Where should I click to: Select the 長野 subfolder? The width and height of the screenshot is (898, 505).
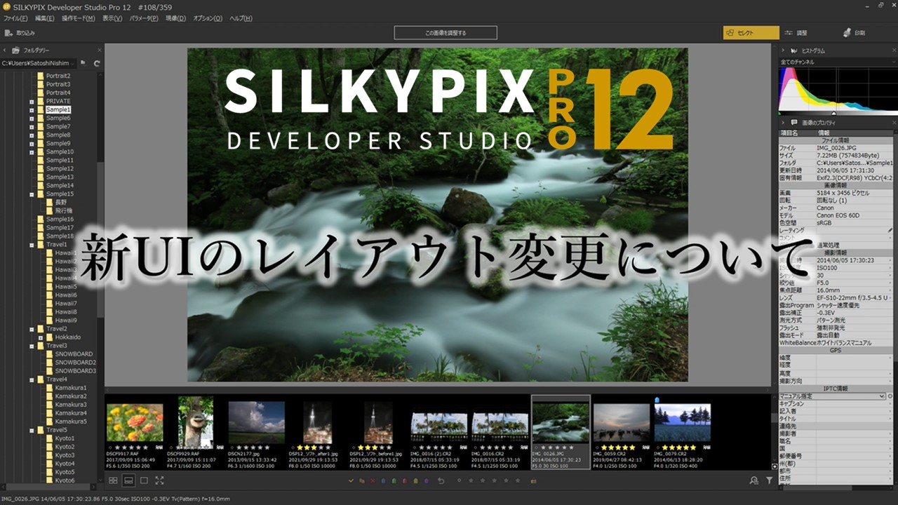[x=61, y=202]
